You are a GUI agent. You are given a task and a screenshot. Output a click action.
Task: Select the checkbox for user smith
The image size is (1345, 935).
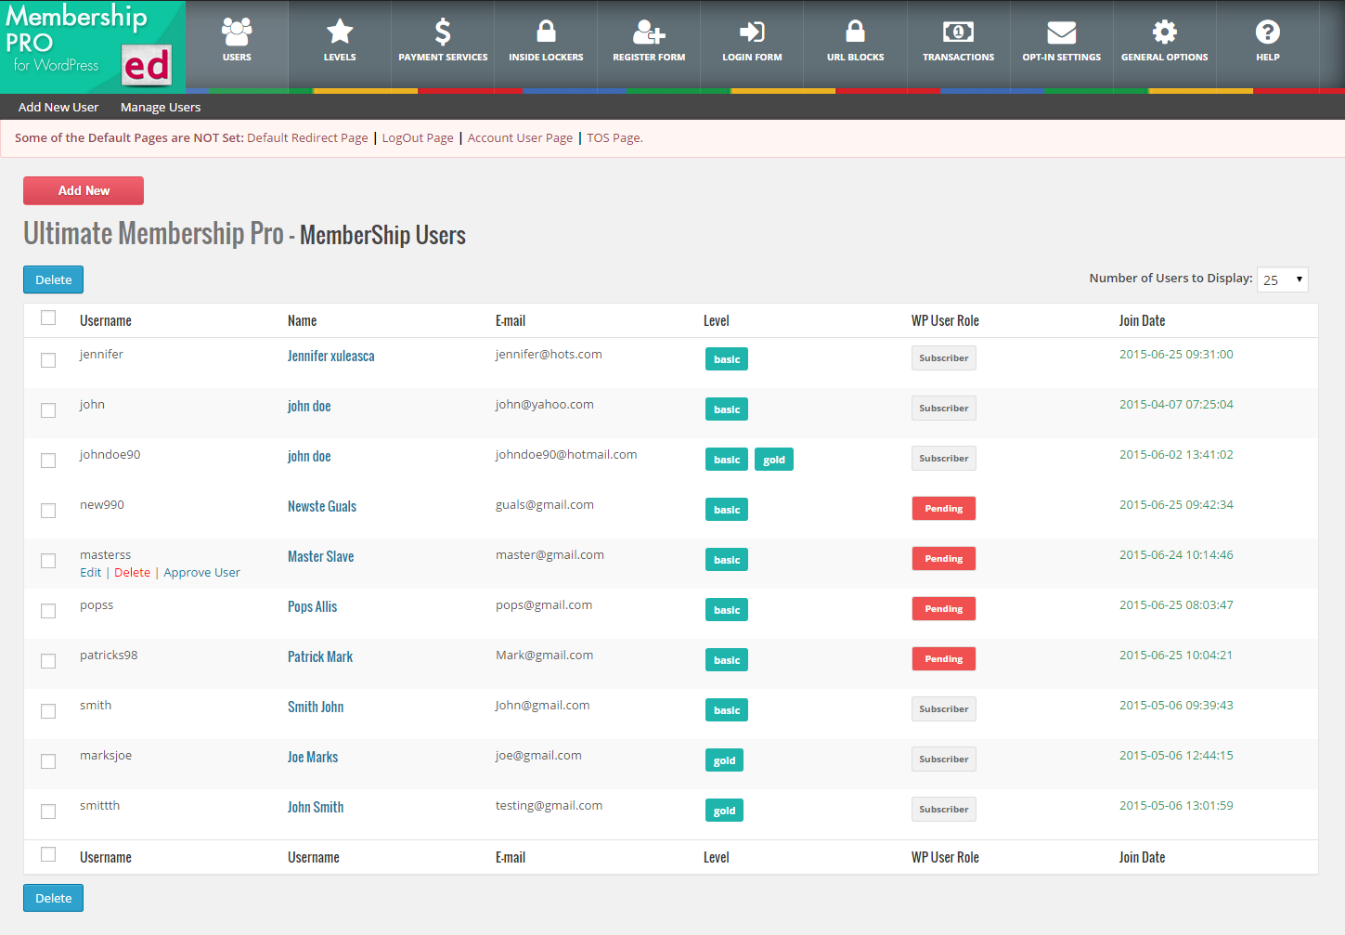click(48, 711)
